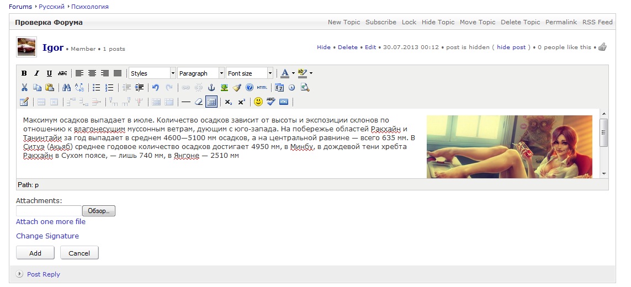Open the Find/Replace tool icon

tap(79, 87)
